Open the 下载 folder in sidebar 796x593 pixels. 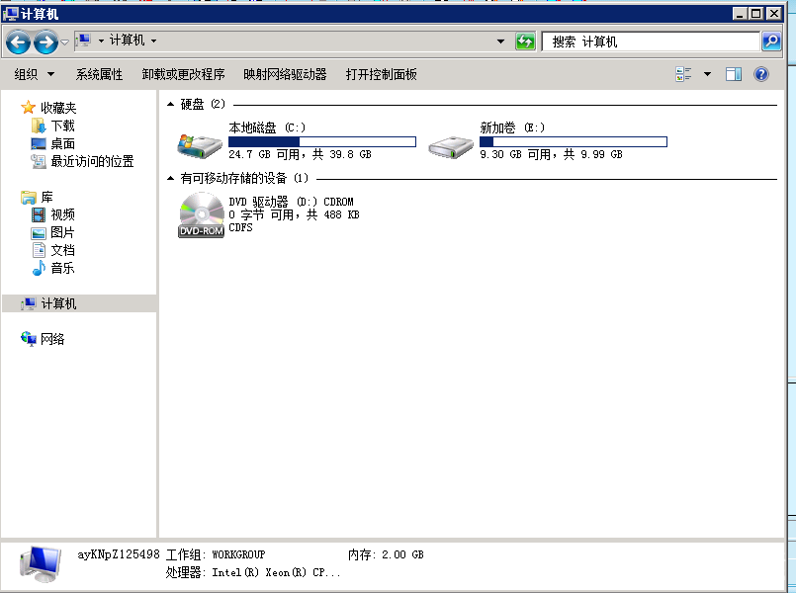point(62,126)
